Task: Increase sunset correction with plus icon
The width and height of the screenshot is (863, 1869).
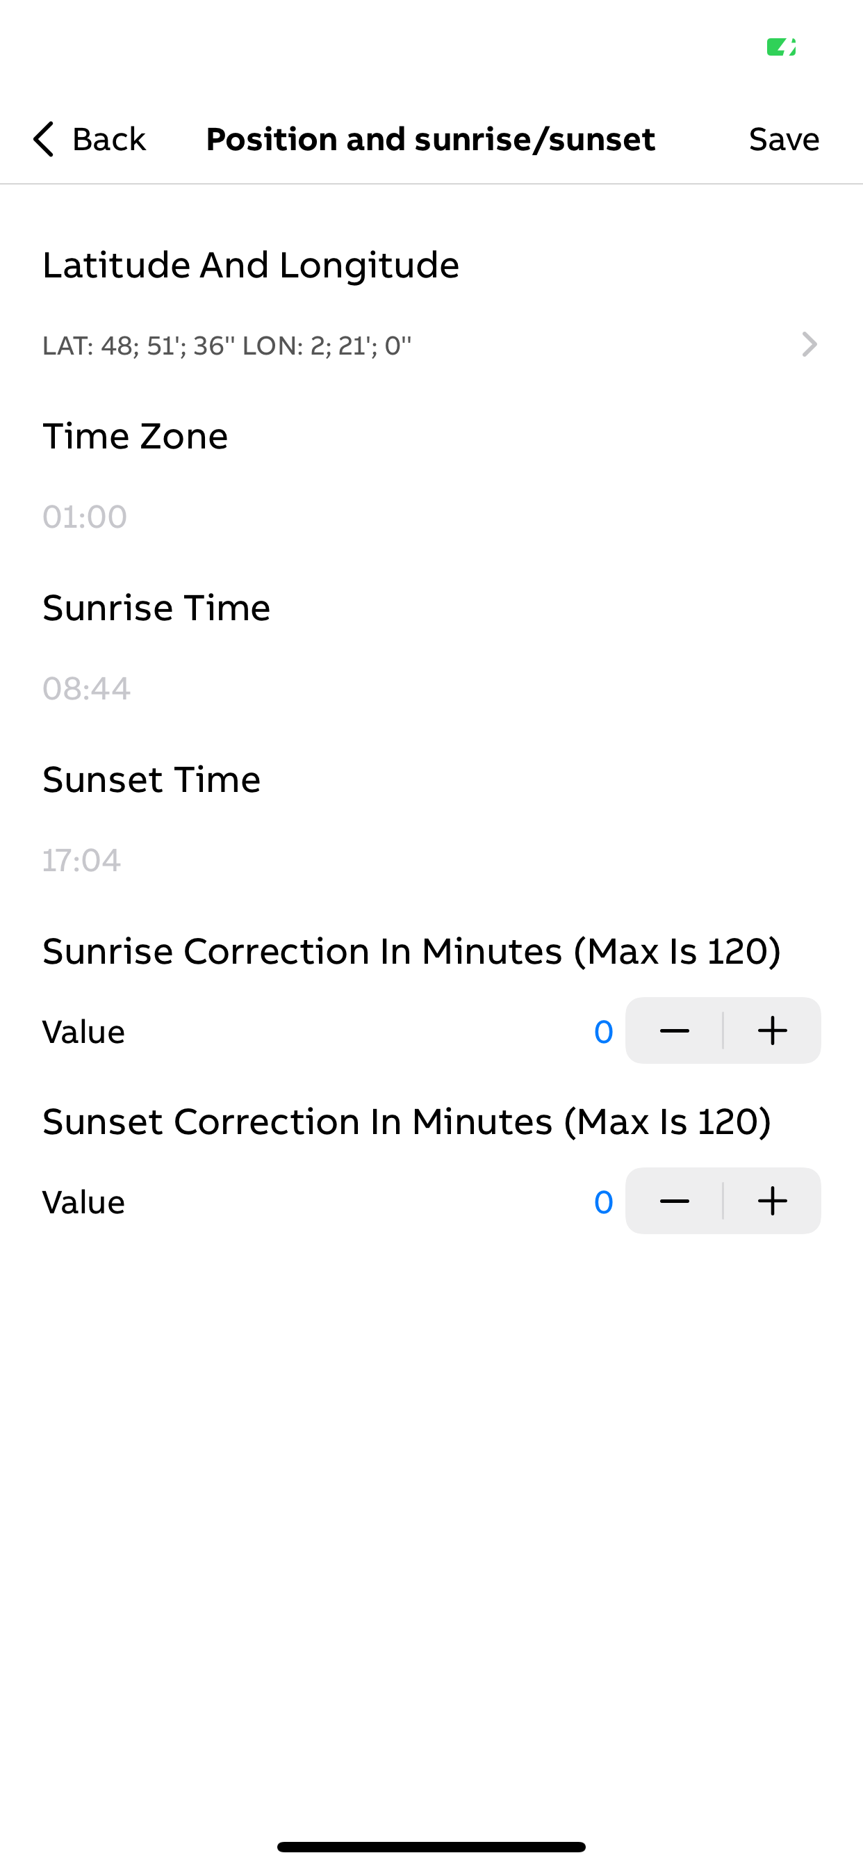Action: tap(773, 1201)
